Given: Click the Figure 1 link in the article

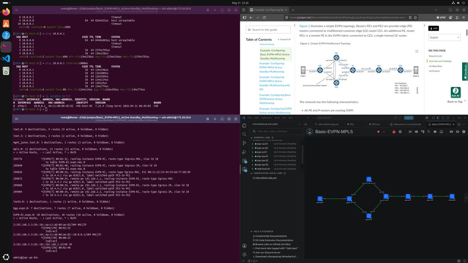Looking at the screenshot, I should 305,26.
